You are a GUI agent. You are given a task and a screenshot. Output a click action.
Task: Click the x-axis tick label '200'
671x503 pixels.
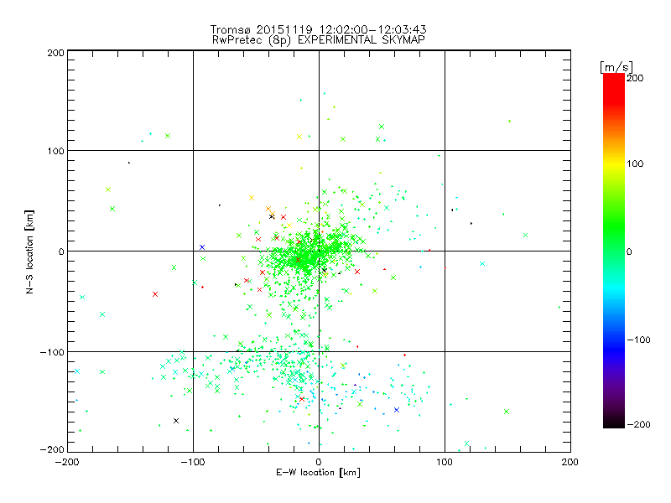click(570, 462)
